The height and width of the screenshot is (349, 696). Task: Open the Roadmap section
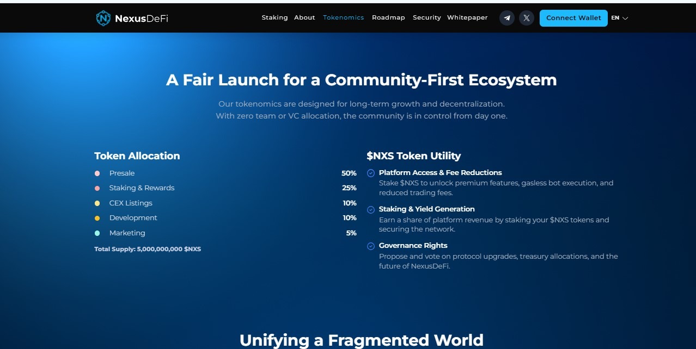click(x=388, y=17)
